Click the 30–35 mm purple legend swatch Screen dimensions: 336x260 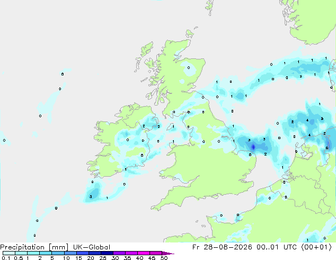(119, 253)
